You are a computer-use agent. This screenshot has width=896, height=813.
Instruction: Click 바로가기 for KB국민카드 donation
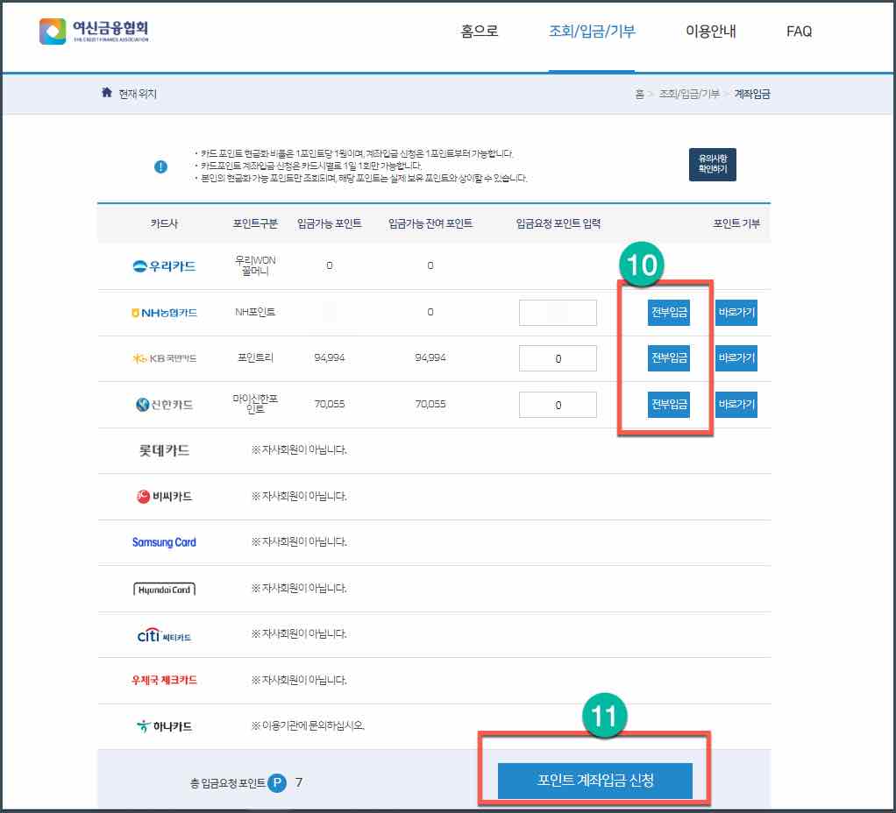click(x=736, y=358)
